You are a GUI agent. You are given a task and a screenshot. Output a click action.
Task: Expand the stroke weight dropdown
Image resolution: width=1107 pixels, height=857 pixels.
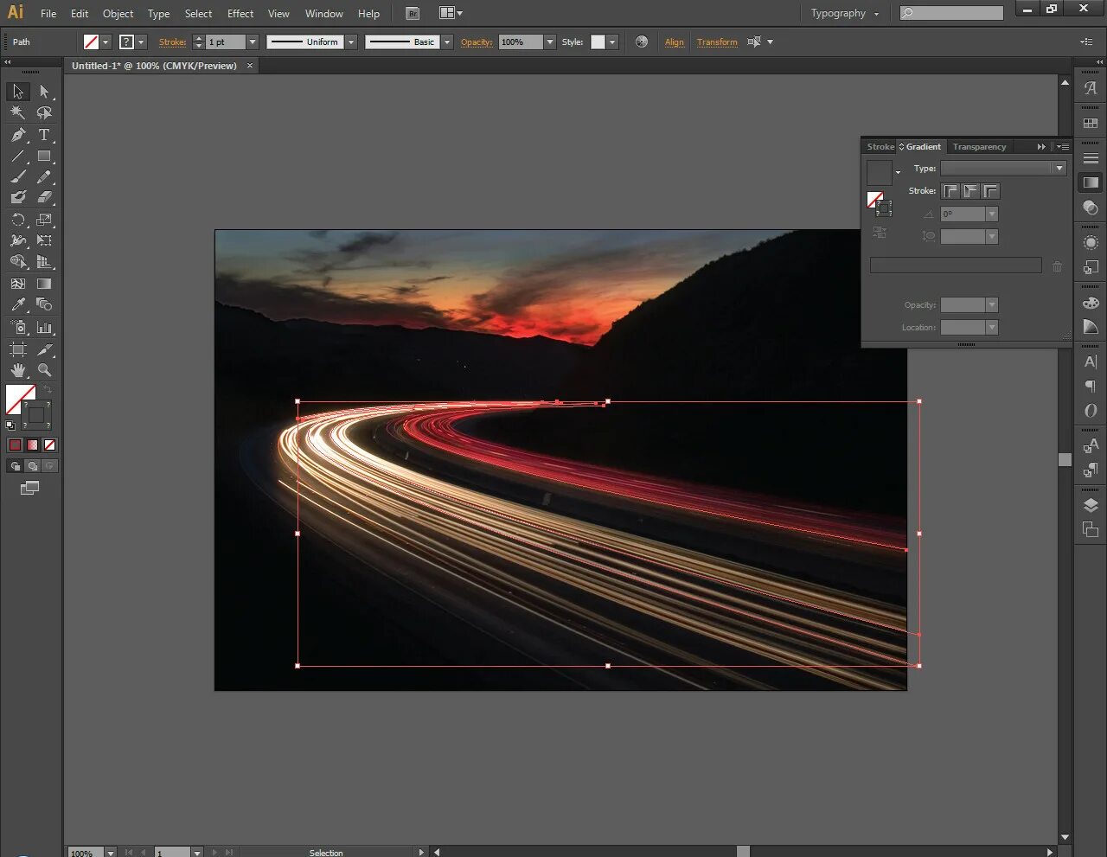(253, 42)
